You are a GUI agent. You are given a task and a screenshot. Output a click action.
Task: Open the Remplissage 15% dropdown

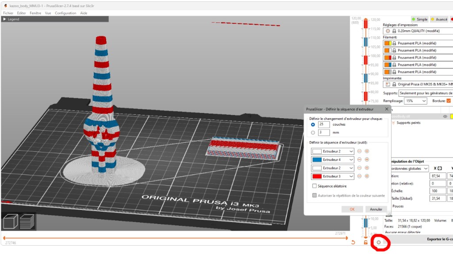pos(416,101)
